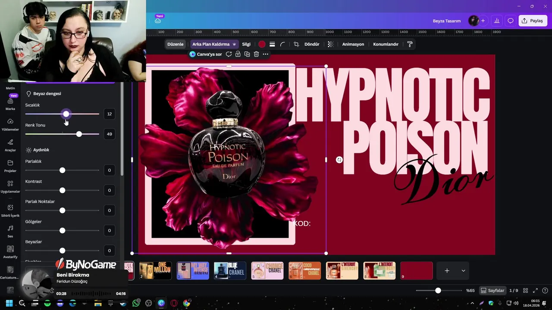The width and height of the screenshot is (552, 310).
Task: Toggle the Sayfalar pages view
Action: click(492, 291)
